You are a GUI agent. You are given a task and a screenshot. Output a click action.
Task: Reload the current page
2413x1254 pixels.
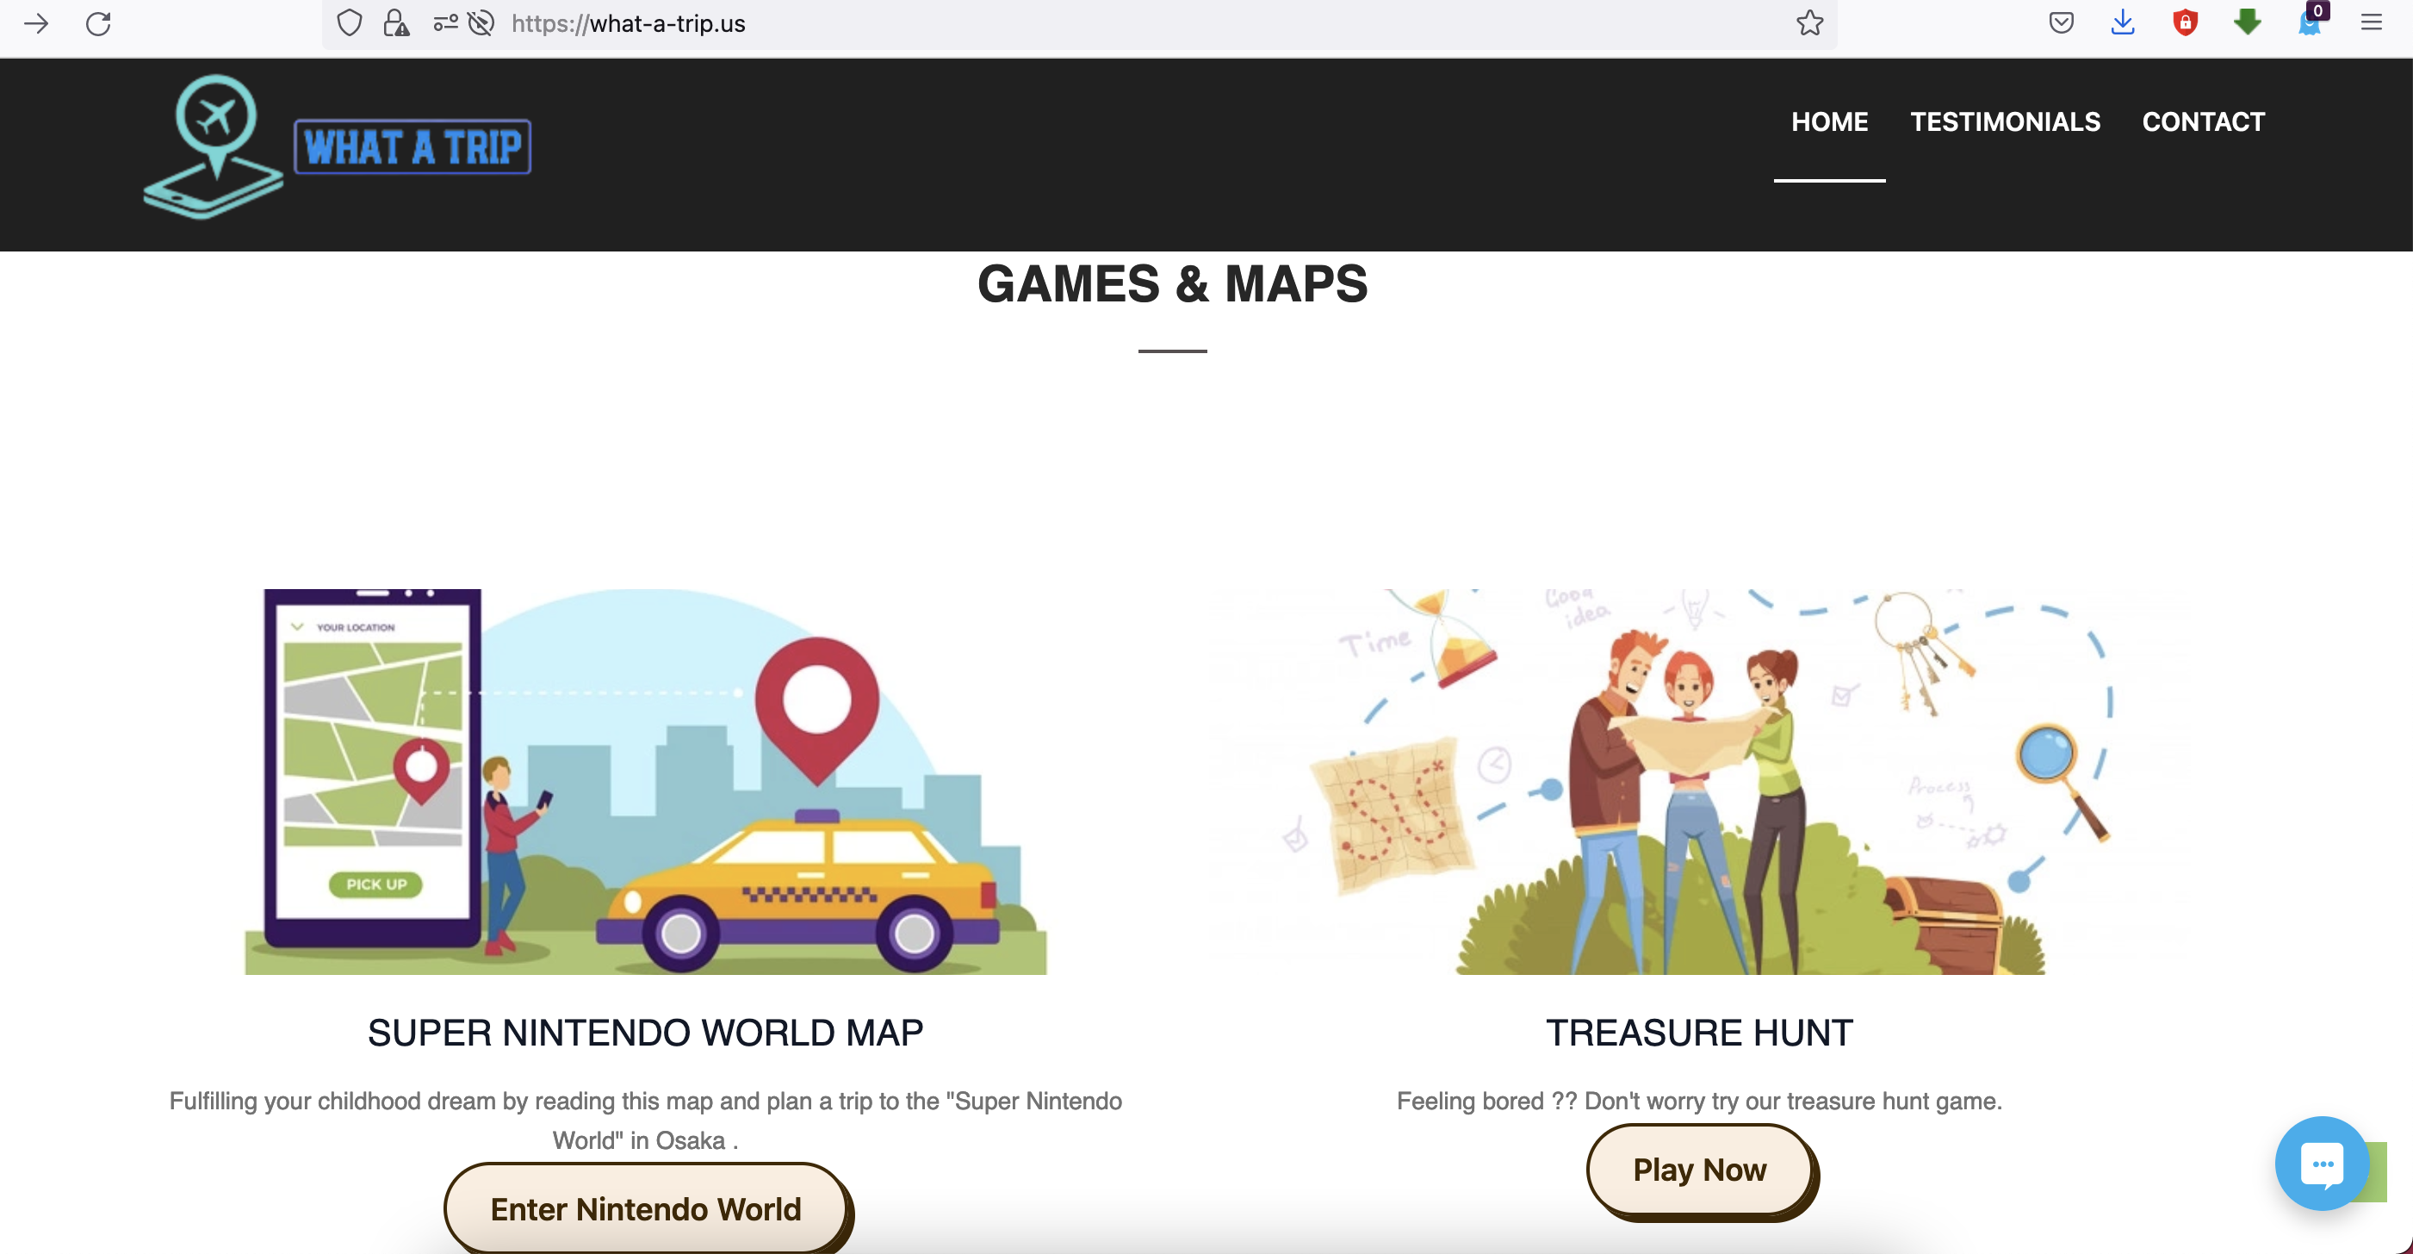(x=98, y=23)
